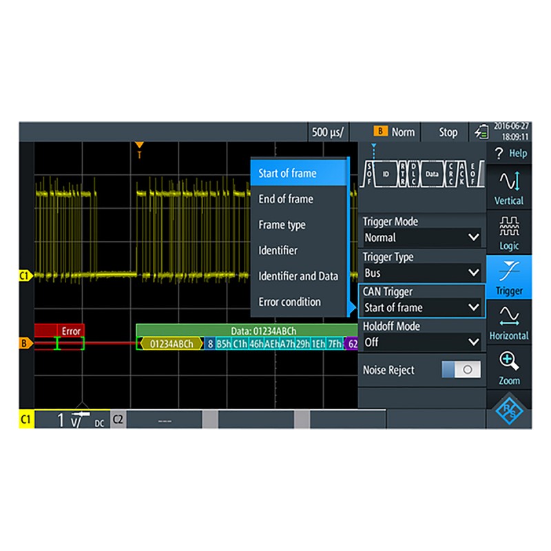The width and height of the screenshot is (551, 551).
Task: Click the CAN frame structure diagram
Action: coord(422,174)
